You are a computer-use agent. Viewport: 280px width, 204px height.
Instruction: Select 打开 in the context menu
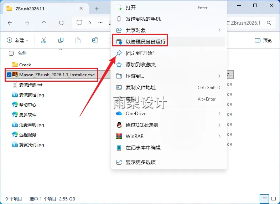pos(169,7)
